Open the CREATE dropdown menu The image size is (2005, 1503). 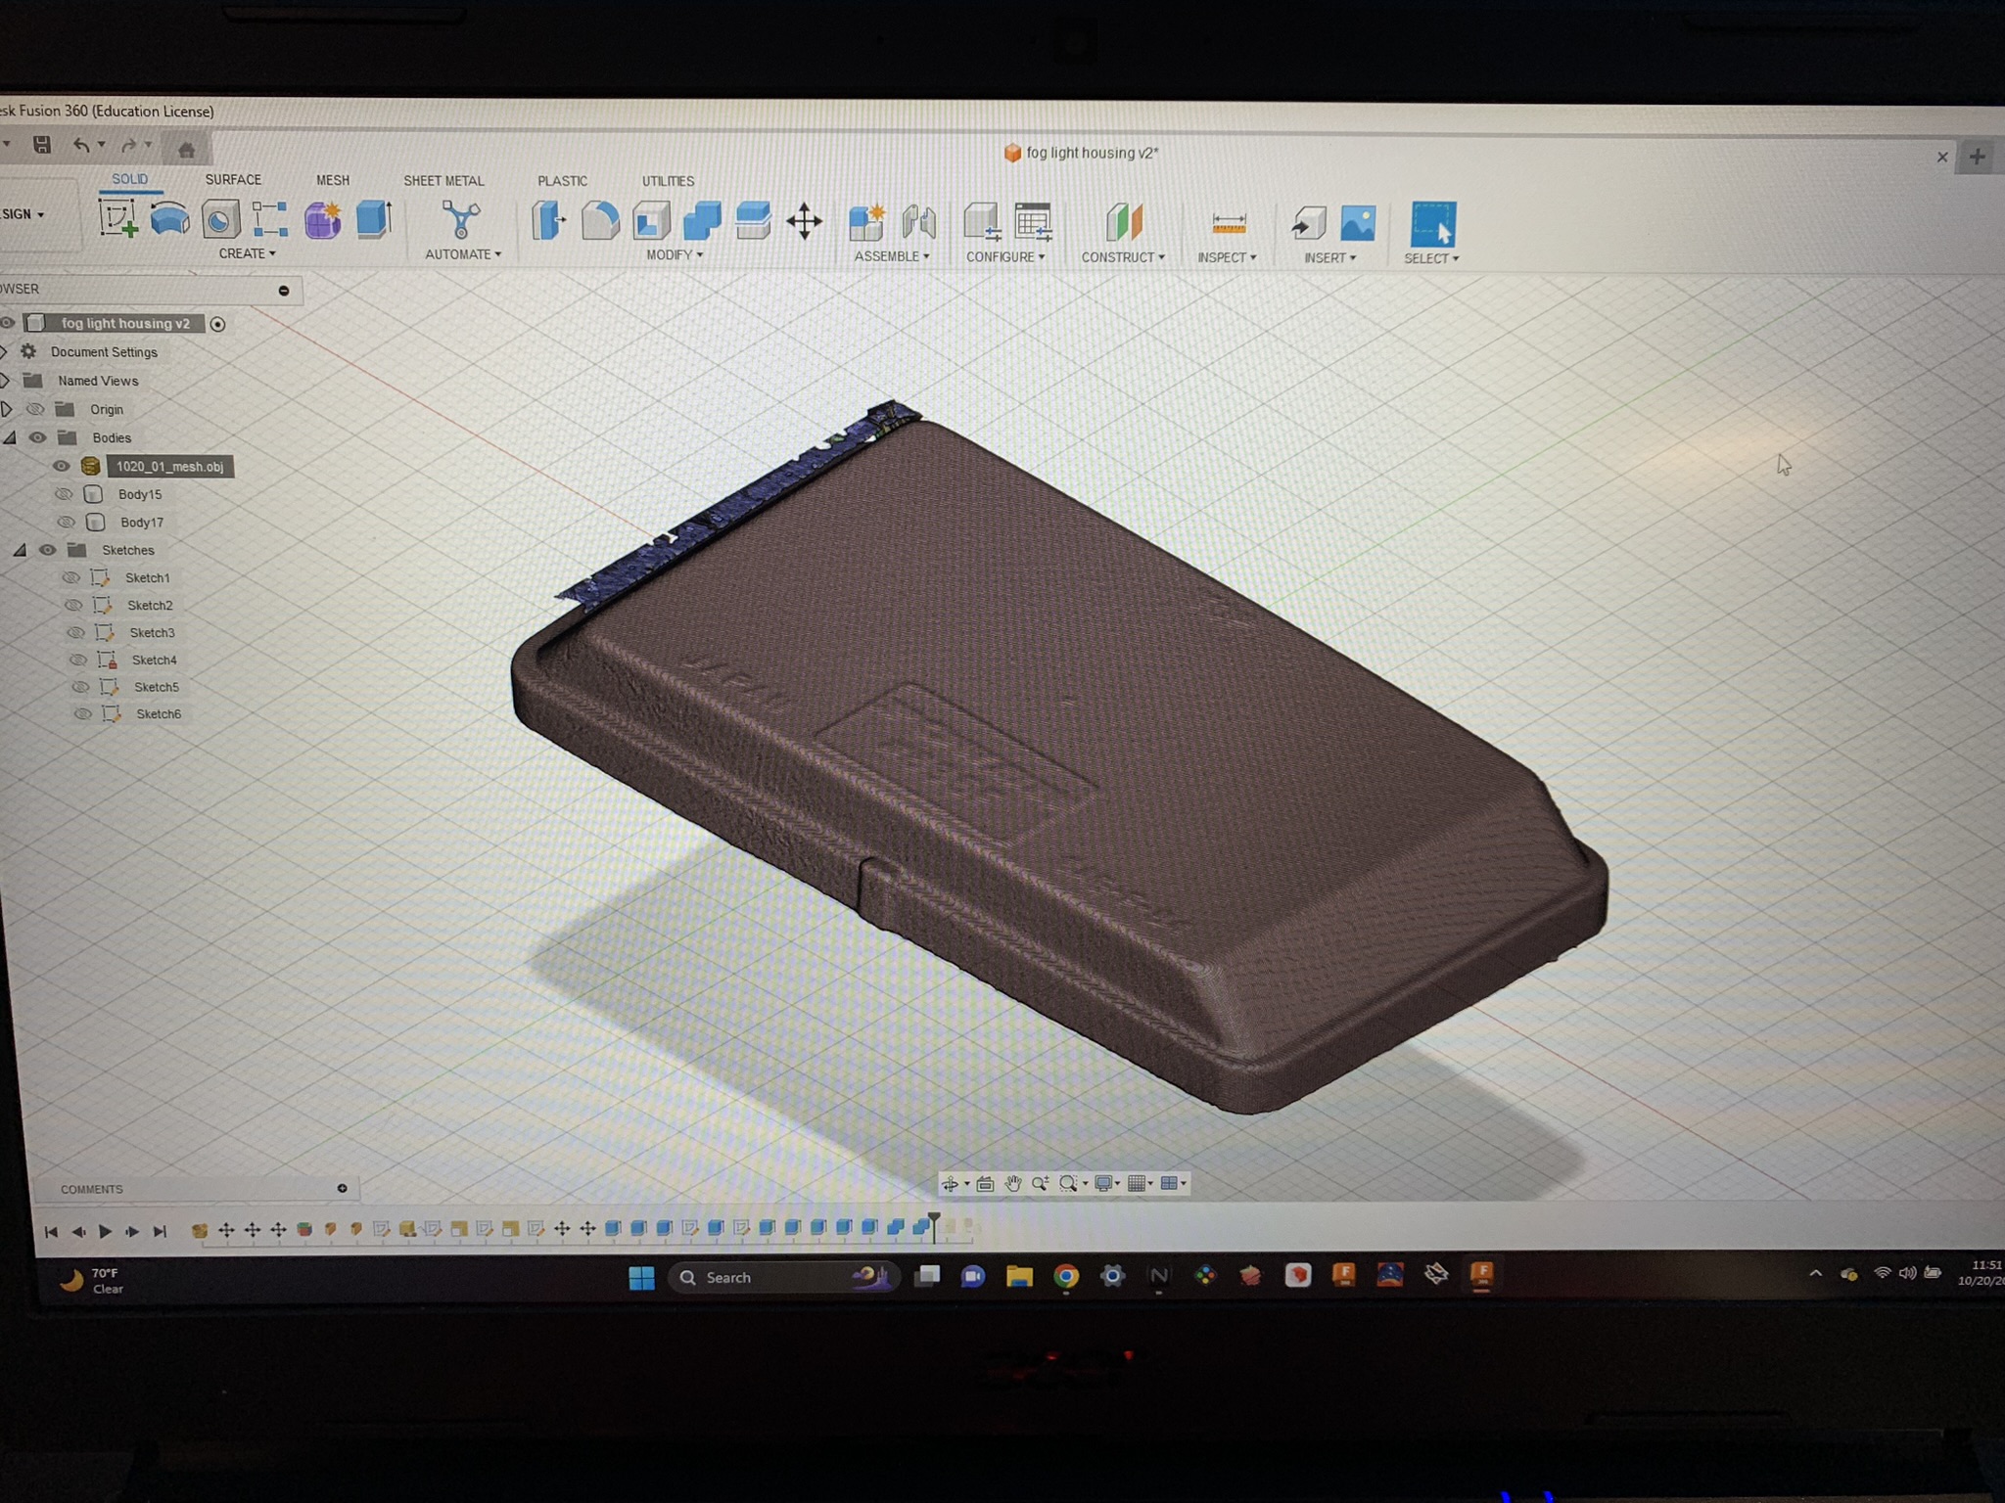point(247,253)
